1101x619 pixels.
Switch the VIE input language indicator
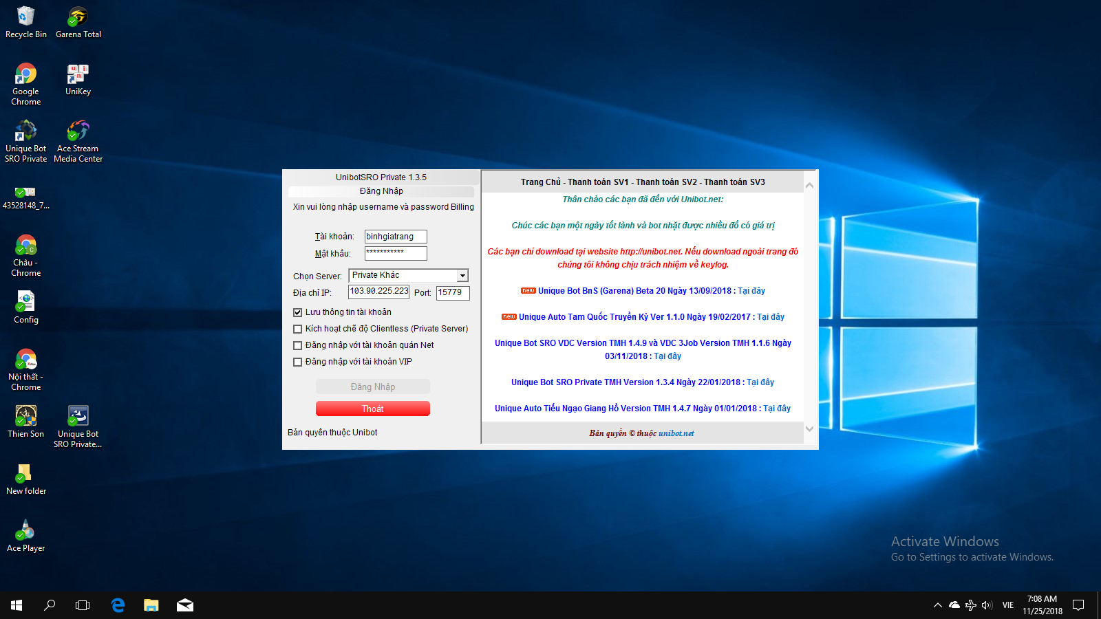(1008, 605)
